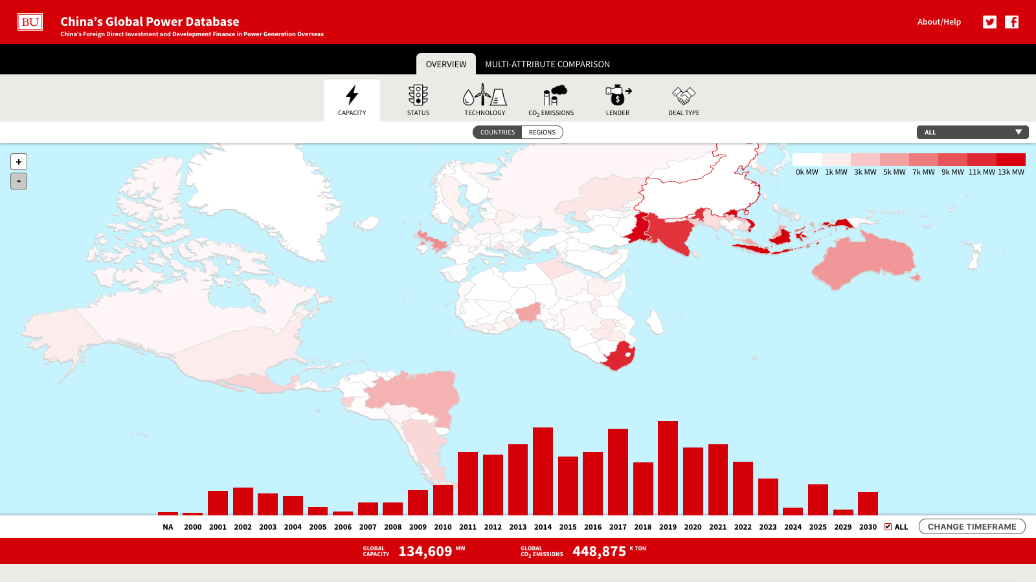Click the Lender money icon
1036x582 pixels.
(x=617, y=94)
